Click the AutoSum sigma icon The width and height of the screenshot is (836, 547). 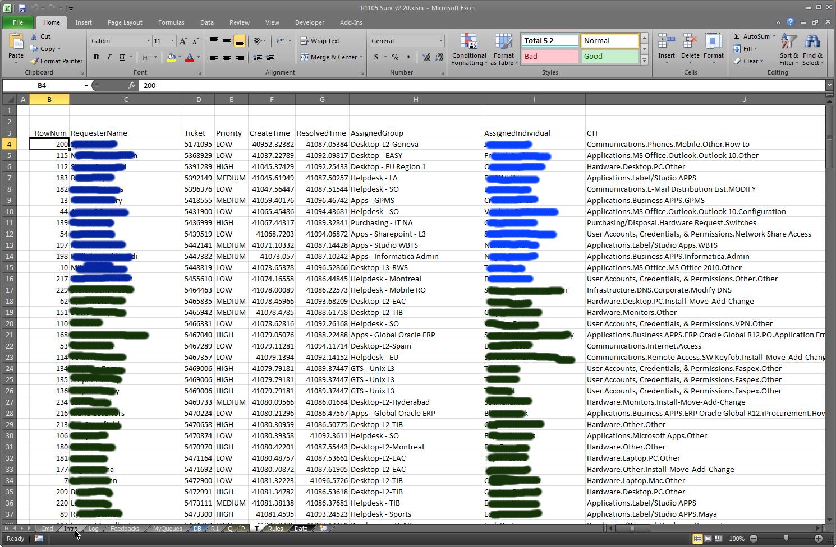click(x=737, y=36)
